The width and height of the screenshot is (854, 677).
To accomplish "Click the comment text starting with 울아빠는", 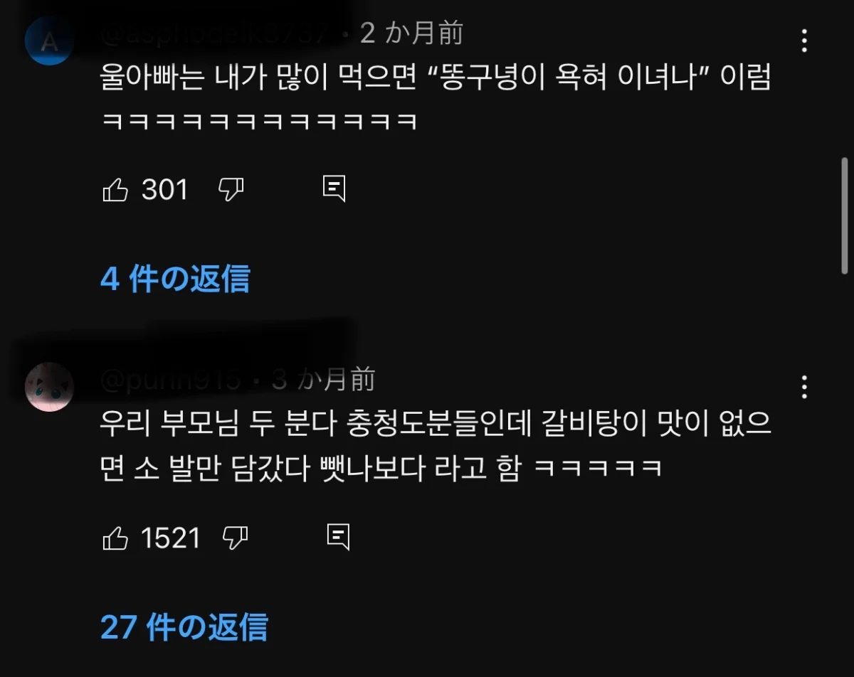I will point(436,97).
